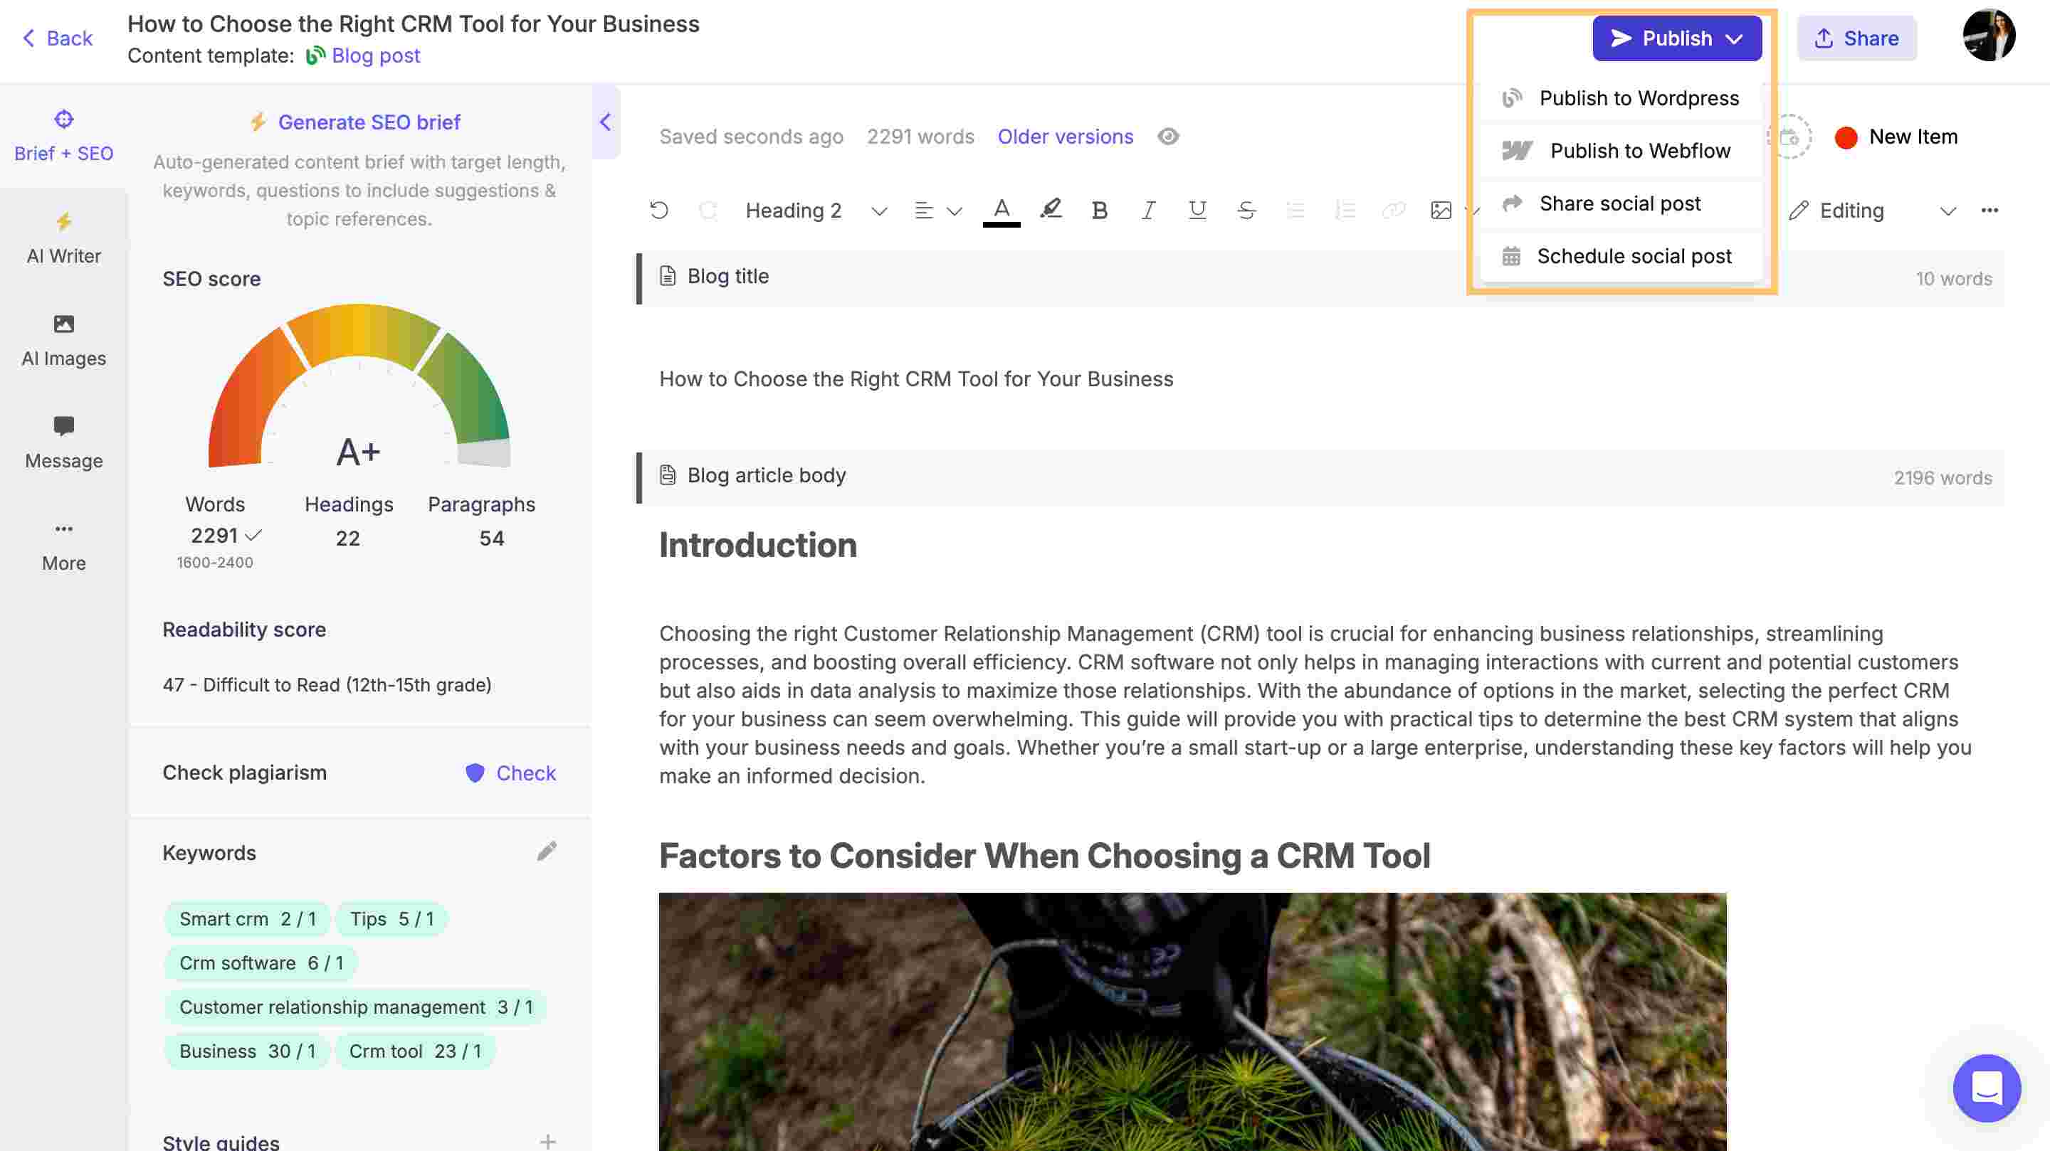
Task: Click the Older versions link
Action: [1066, 137]
